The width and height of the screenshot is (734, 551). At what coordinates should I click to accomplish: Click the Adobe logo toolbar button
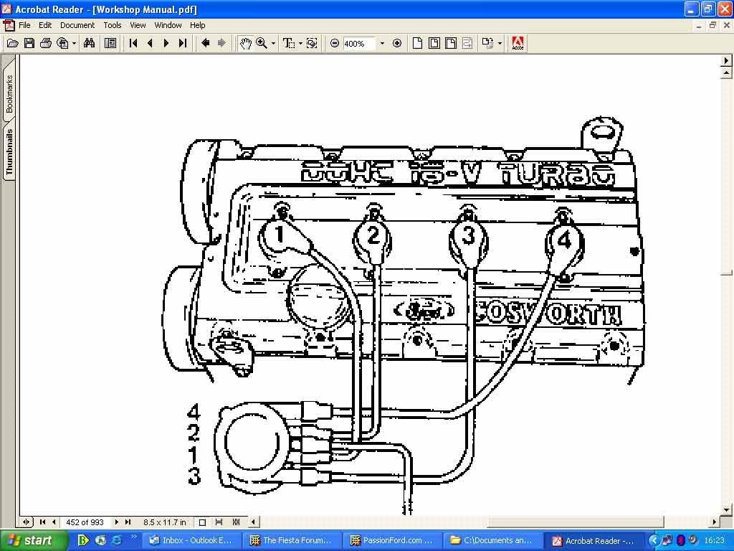(x=518, y=44)
